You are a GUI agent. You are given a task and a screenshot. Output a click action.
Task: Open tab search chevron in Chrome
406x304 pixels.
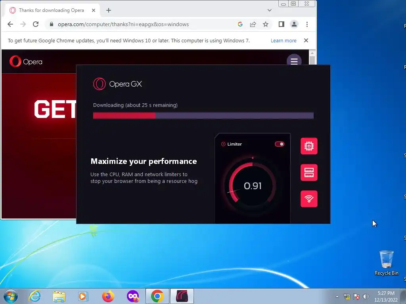pyautogui.click(x=270, y=10)
